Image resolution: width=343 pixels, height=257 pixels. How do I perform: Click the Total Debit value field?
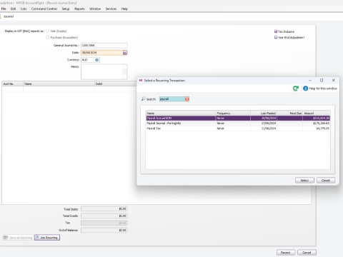pyautogui.click(x=104, y=209)
